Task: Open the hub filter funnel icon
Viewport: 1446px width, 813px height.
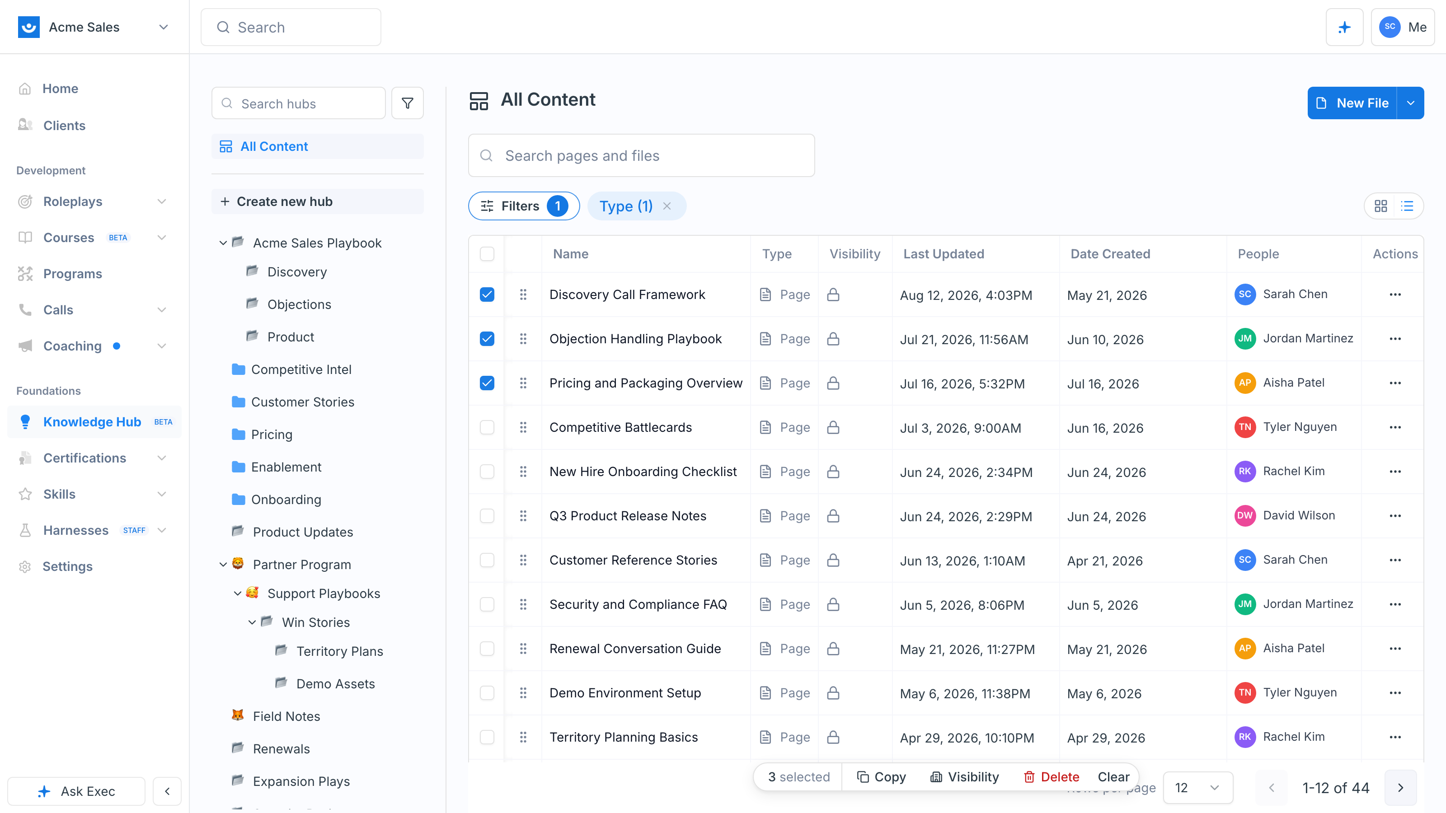Action: click(x=408, y=103)
